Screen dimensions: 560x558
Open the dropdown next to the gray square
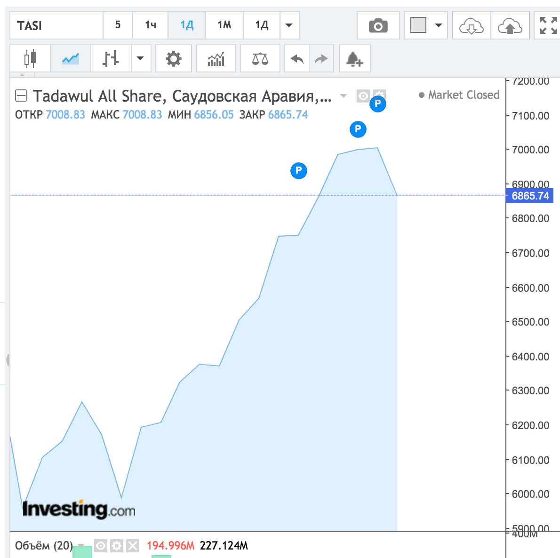[438, 25]
